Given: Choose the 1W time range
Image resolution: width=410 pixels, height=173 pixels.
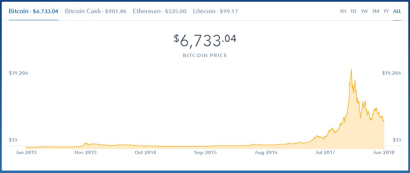Looking at the screenshot, I should coord(364,11).
